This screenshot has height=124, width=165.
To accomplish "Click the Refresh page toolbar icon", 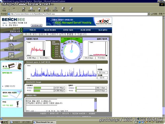I will coord(31,9).
